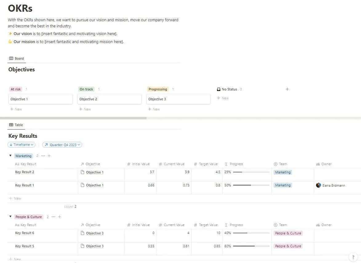Click Key Result 2 progress bar
This screenshot has width=361, height=263.
pos(251,172)
